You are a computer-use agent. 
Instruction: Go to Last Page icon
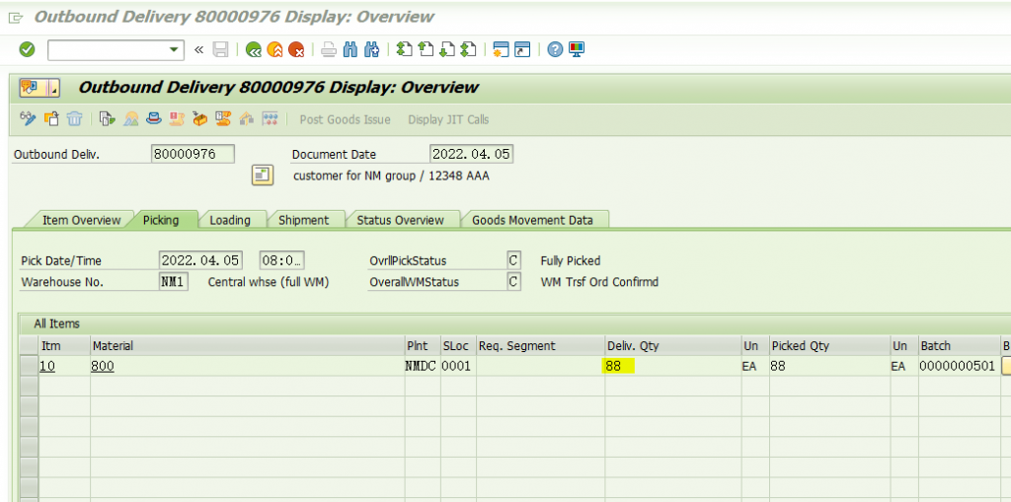[x=468, y=49]
